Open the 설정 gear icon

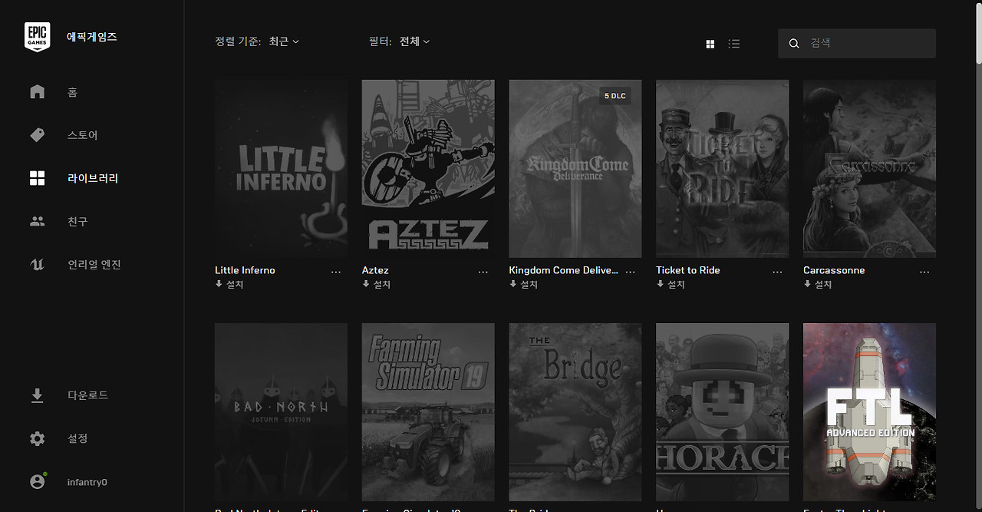click(37, 438)
